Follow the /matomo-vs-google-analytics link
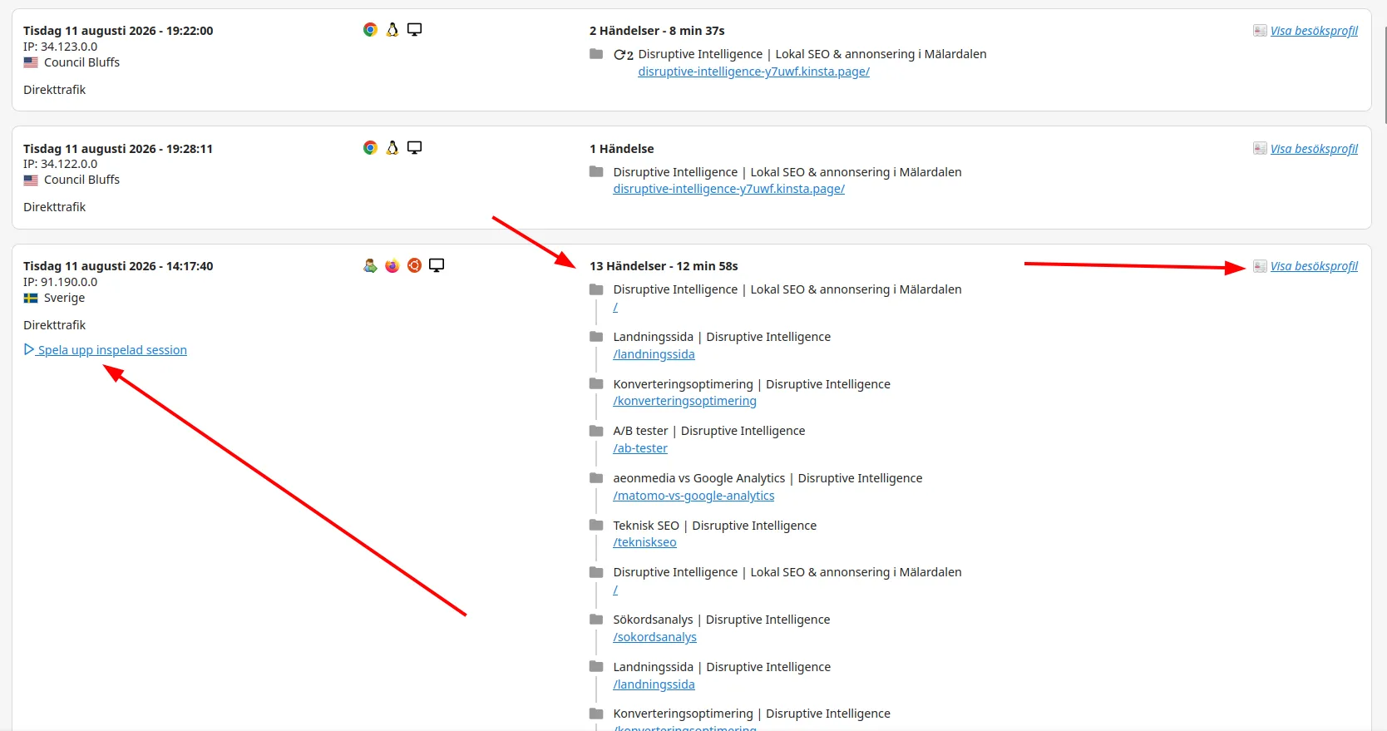The image size is (1387, 731). click(x=693, y=496)
